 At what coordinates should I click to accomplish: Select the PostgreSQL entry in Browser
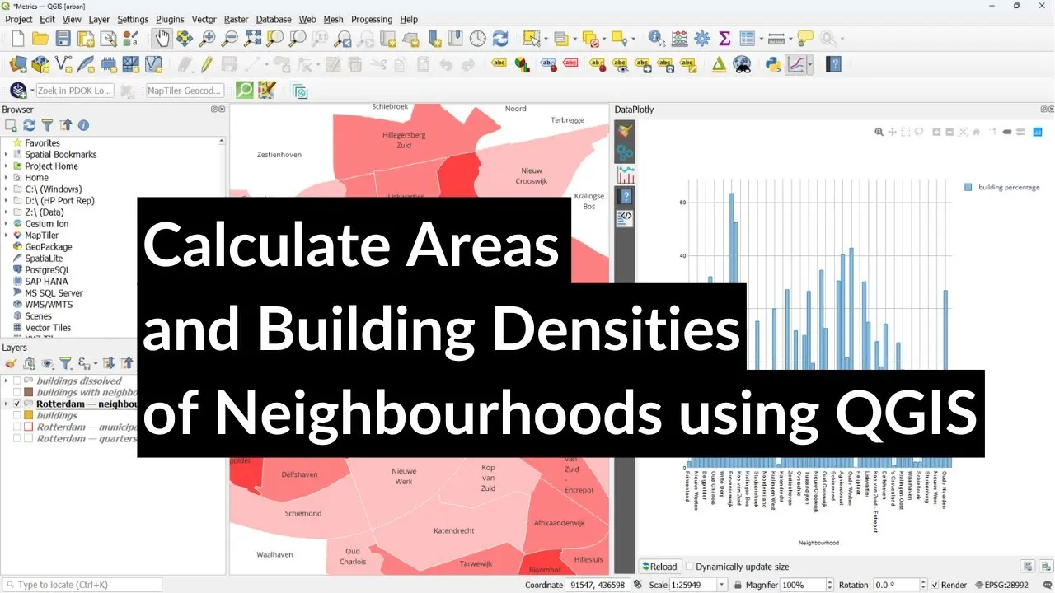pos(48,270)
